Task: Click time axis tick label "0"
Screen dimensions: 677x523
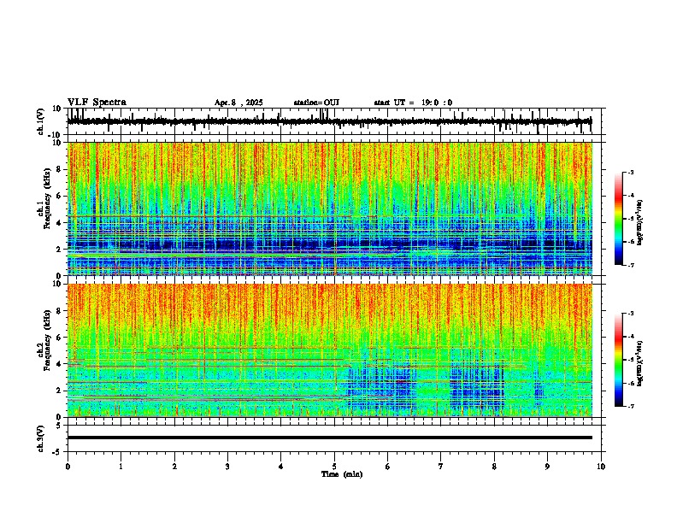Action: (68, 467)
